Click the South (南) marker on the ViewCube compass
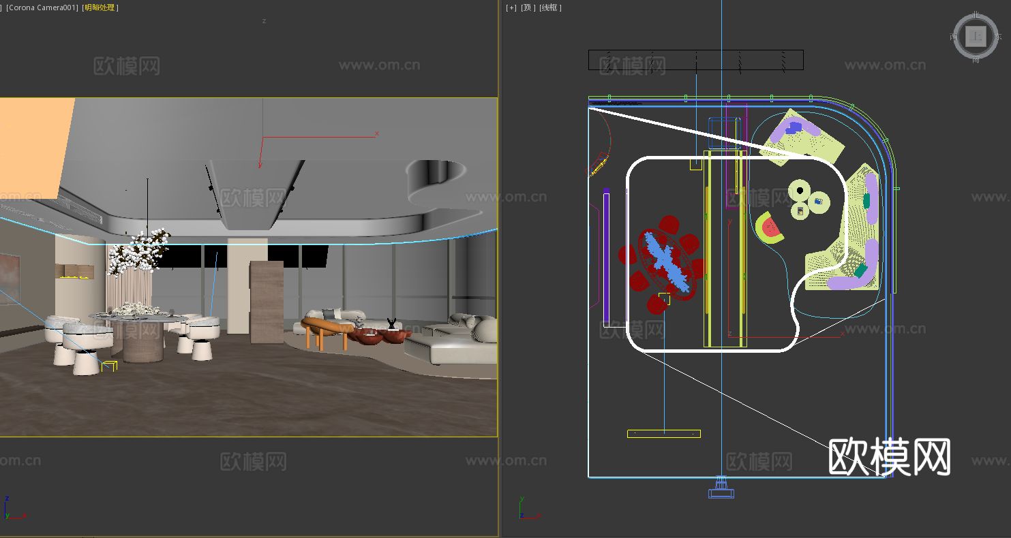The image size is (1011, 538). point(976,59)
